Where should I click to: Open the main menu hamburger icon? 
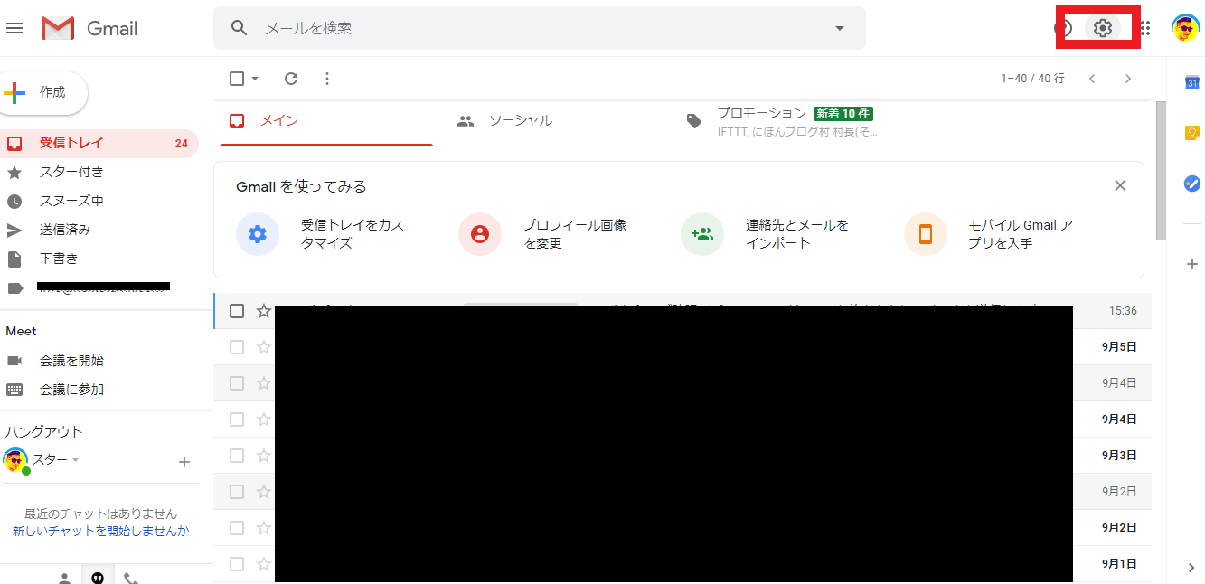click(x=14, y=28)
